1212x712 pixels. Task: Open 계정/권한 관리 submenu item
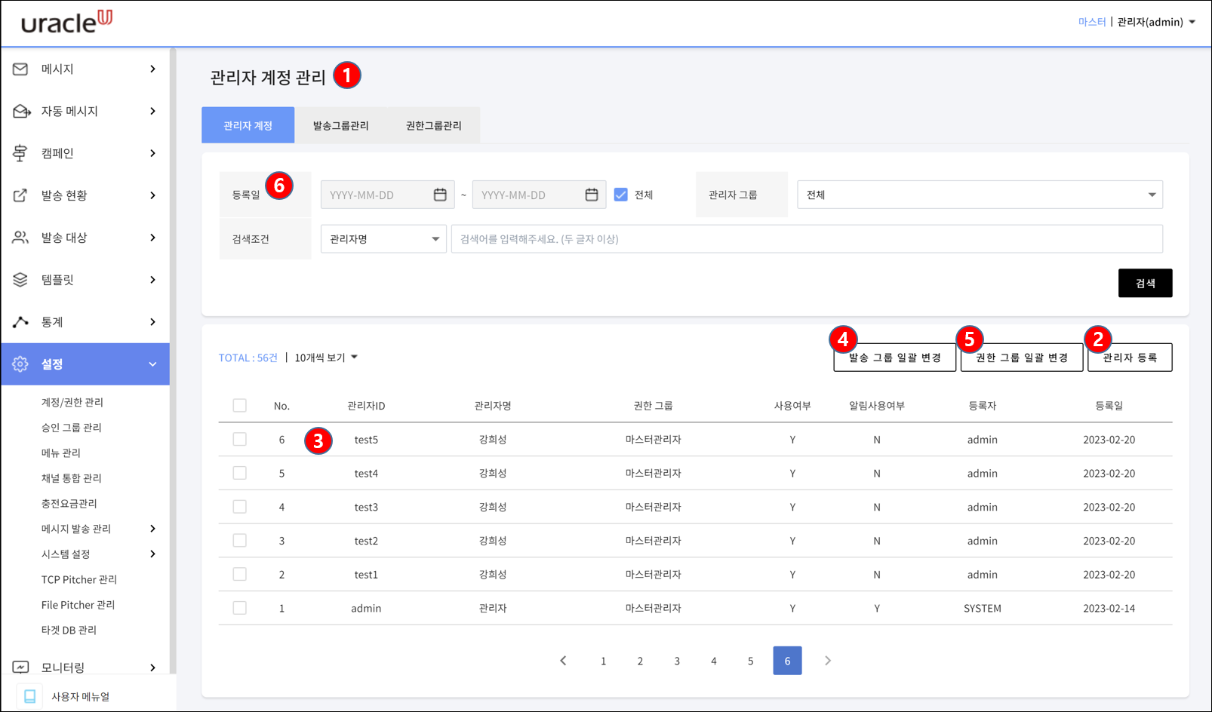72,402
